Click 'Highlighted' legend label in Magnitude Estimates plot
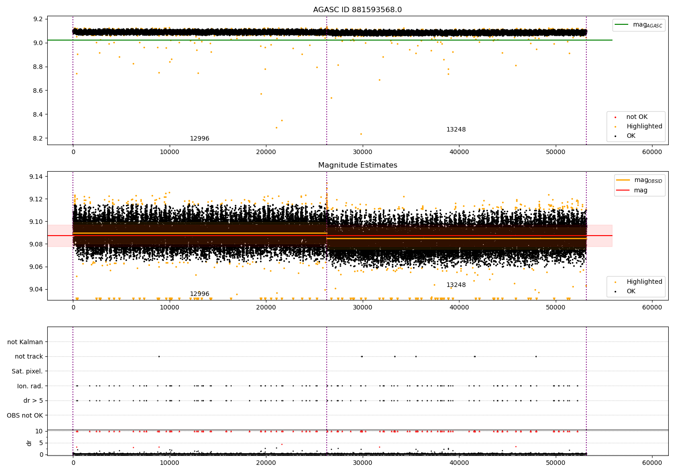This screenshot has height=473, width=675. coord(644,282)
